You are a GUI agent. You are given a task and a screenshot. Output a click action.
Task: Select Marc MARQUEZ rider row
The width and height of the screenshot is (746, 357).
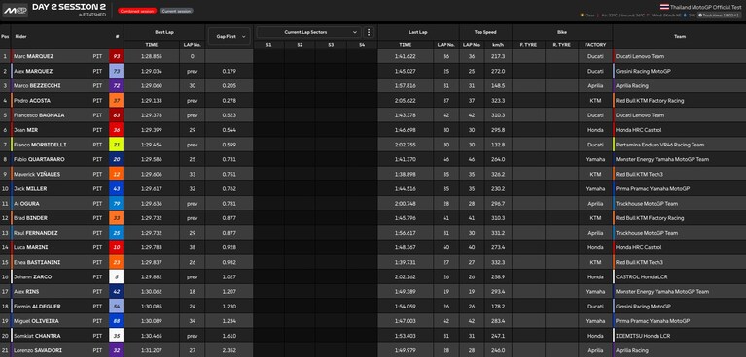[x=373, y=56]
